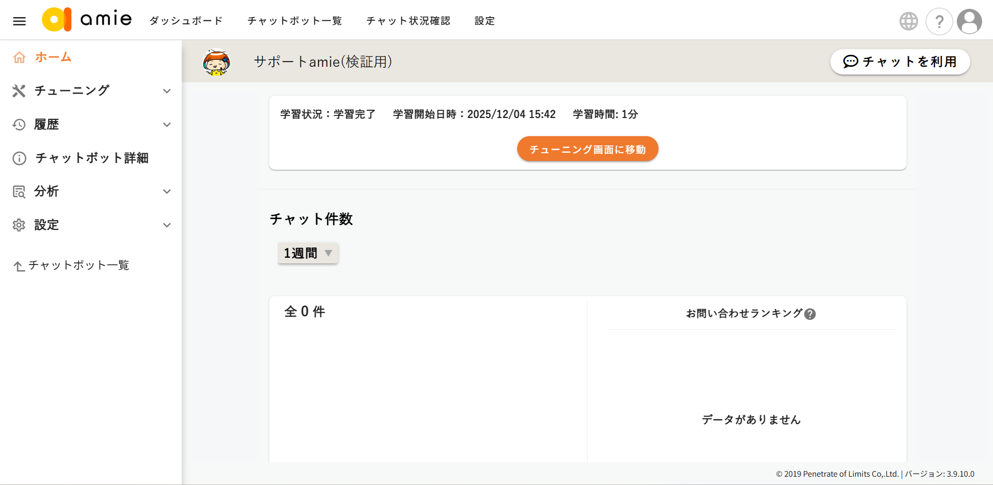Screen dimensions: 993x485
Task: Select チャットボット一覧 in top navigation
Action: coord(294,21)
